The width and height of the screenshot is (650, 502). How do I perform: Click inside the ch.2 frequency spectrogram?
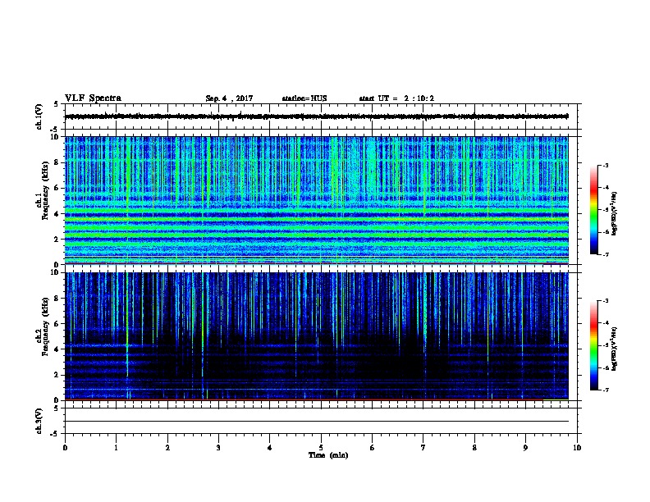click(317, 336)
